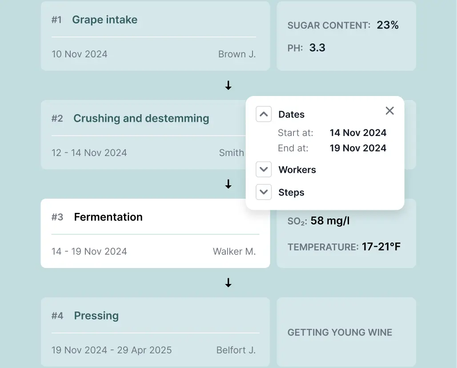Click arrow between Grape intake and Crushing
The width and height of the screenshot is (457, 368).
coord(228,85)
